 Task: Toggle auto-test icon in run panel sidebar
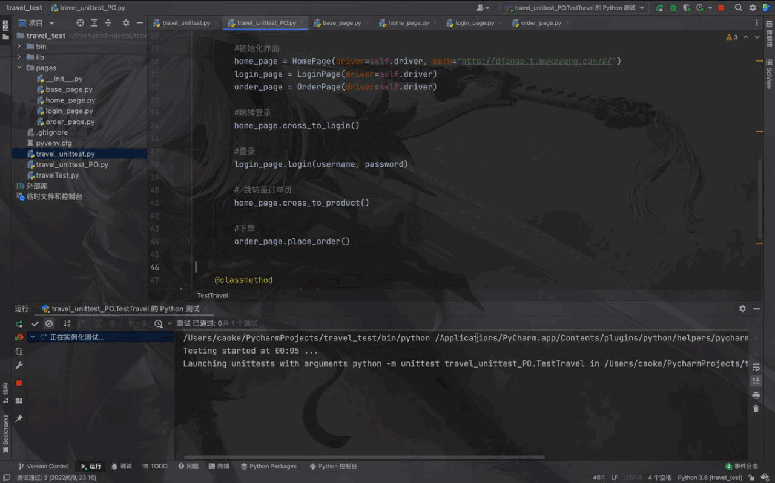[19, 351]
